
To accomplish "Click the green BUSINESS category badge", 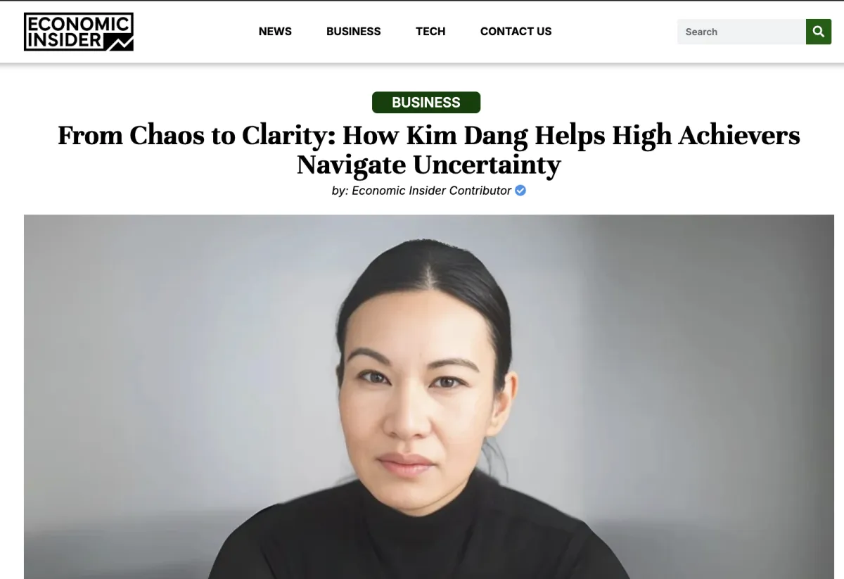I will pyautogui.click(x=426, y=103).
